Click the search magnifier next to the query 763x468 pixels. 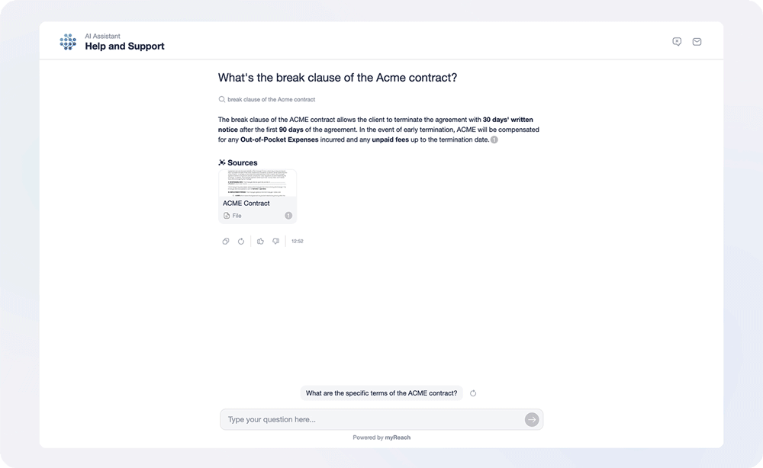tap(221, 98)
